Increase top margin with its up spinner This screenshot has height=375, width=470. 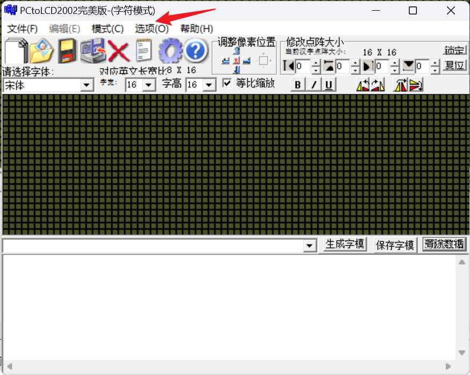click(355, 63)
